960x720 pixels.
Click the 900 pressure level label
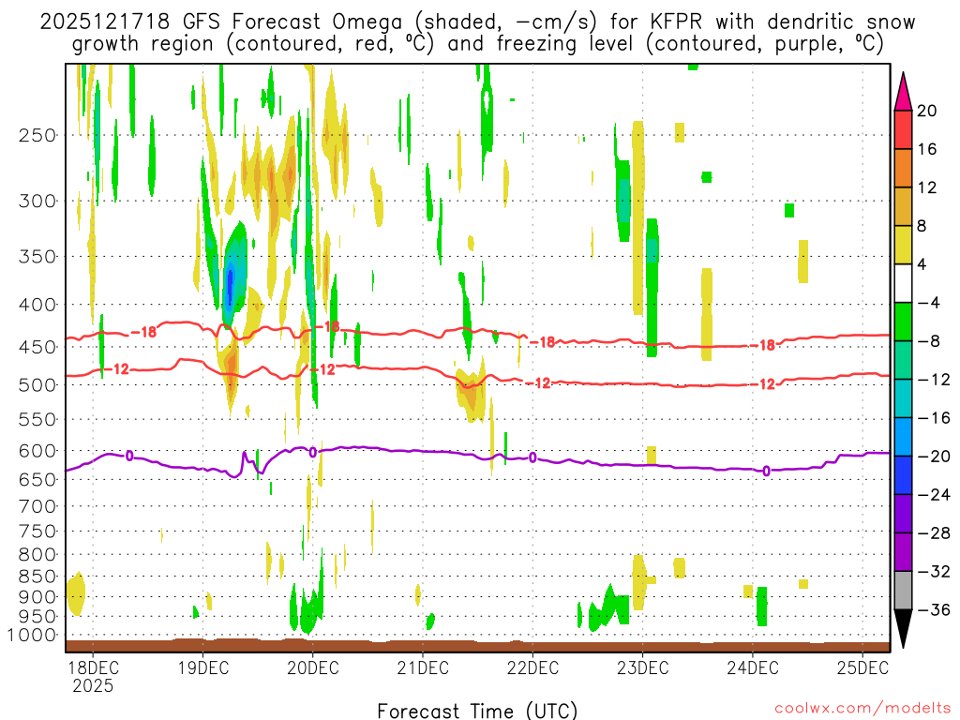(37, 597)
